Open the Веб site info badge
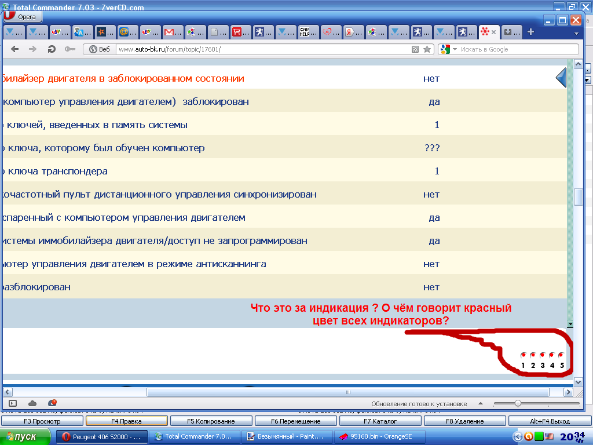The image size is (593, 445). point(99,49)
